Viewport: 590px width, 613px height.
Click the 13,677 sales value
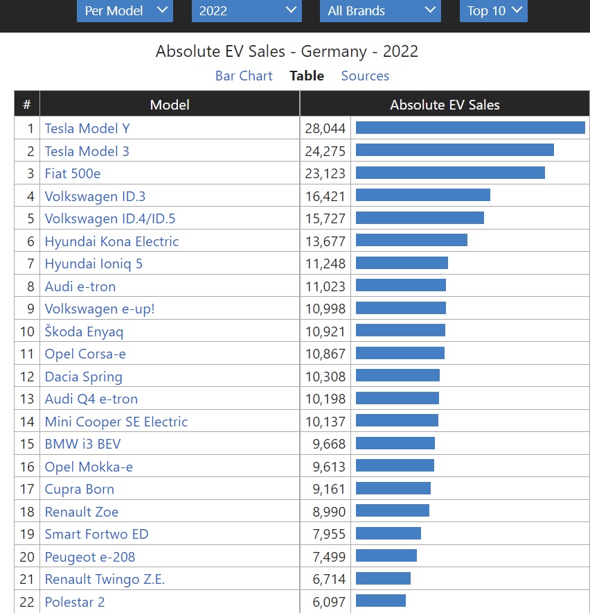325,241
